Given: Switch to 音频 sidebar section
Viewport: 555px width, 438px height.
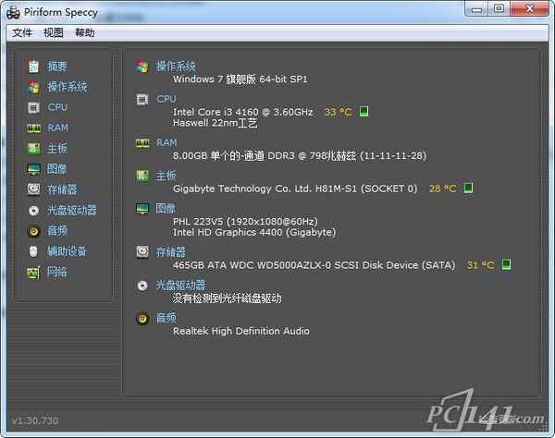Looking at the screenshot, I should coord(57,231).
